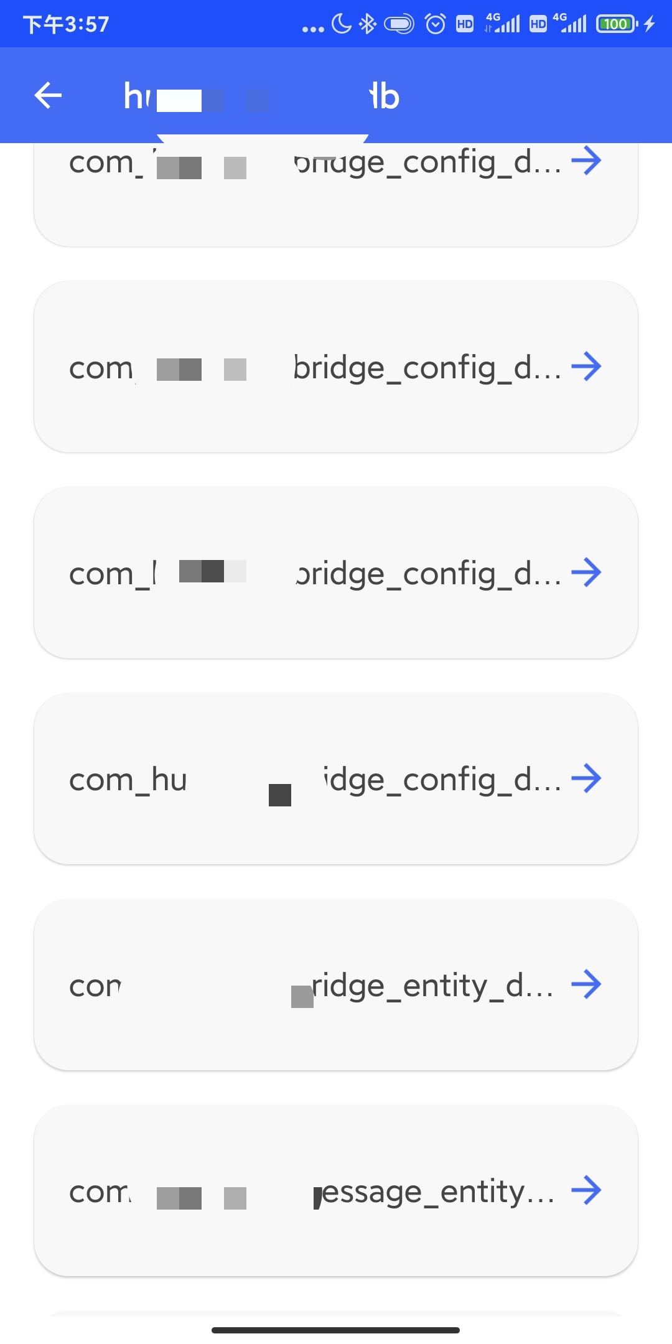
Task: Expand the bridge_entity_d card
Action: (x=336, y=984)
